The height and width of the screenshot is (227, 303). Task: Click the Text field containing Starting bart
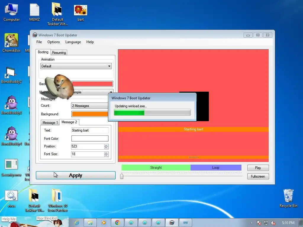pos(90,130)
